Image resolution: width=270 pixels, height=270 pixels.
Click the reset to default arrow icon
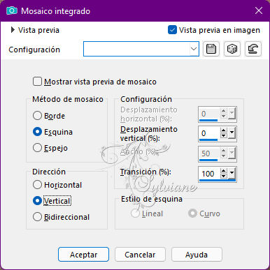coord(253,49)
